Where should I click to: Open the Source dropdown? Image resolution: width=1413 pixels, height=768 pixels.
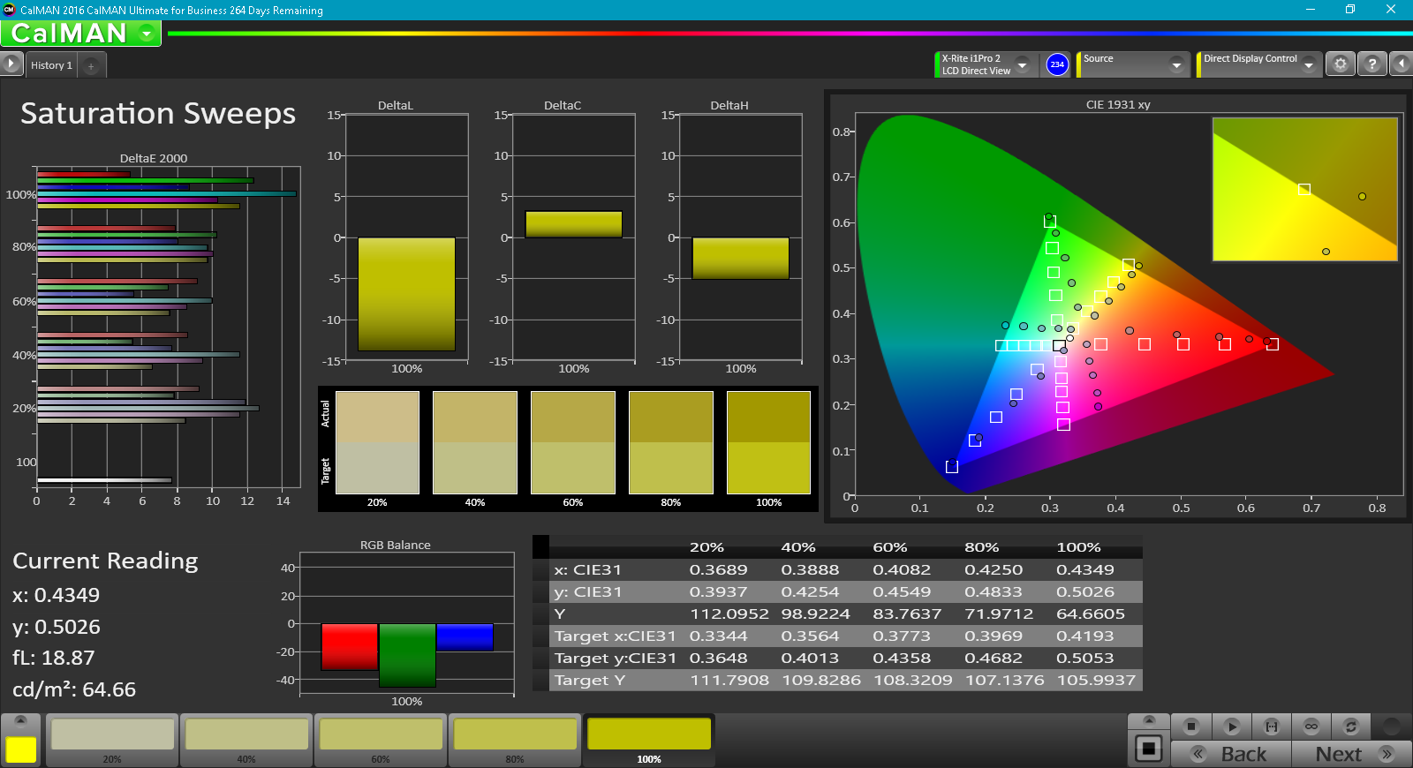pyautogui.click(x=1175, y=64)
